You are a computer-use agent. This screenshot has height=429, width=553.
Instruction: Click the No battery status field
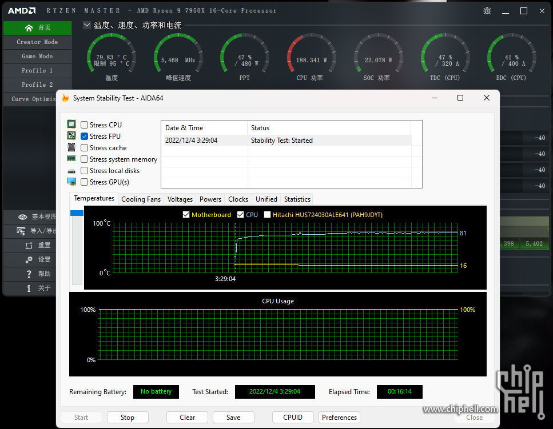click(156, 392)
